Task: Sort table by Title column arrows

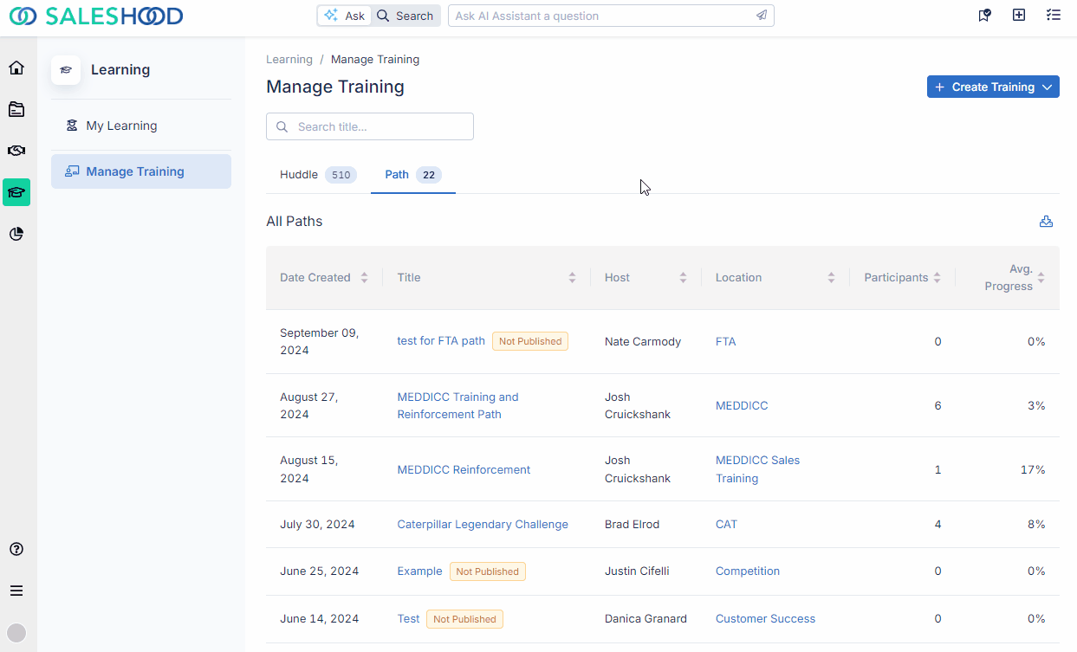Action: [572, 278]
